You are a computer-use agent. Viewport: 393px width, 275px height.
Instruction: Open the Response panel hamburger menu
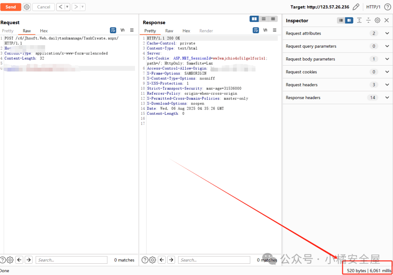coord(275,30)
